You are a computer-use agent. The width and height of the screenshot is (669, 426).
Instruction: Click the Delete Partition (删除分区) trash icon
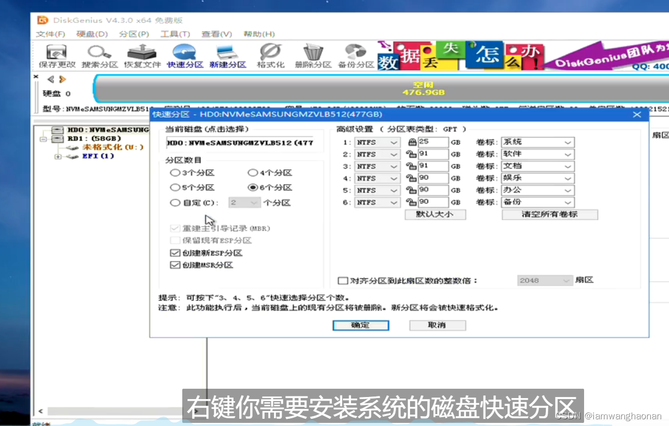point(313,56)
